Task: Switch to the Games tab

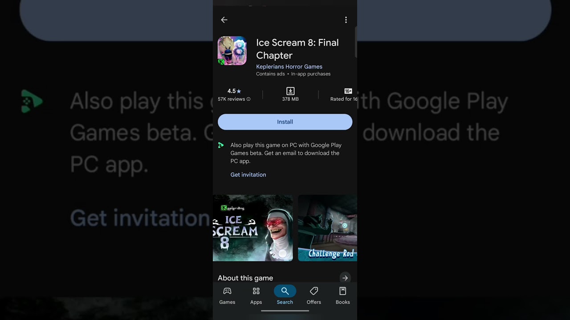Action: click(x=227, y=296)
